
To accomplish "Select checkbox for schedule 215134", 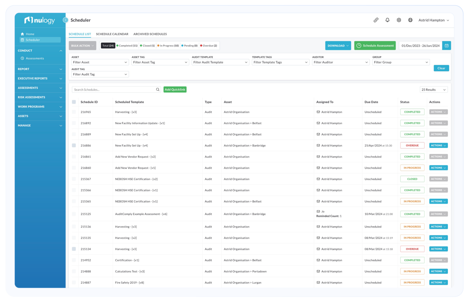I will [74, 249].
